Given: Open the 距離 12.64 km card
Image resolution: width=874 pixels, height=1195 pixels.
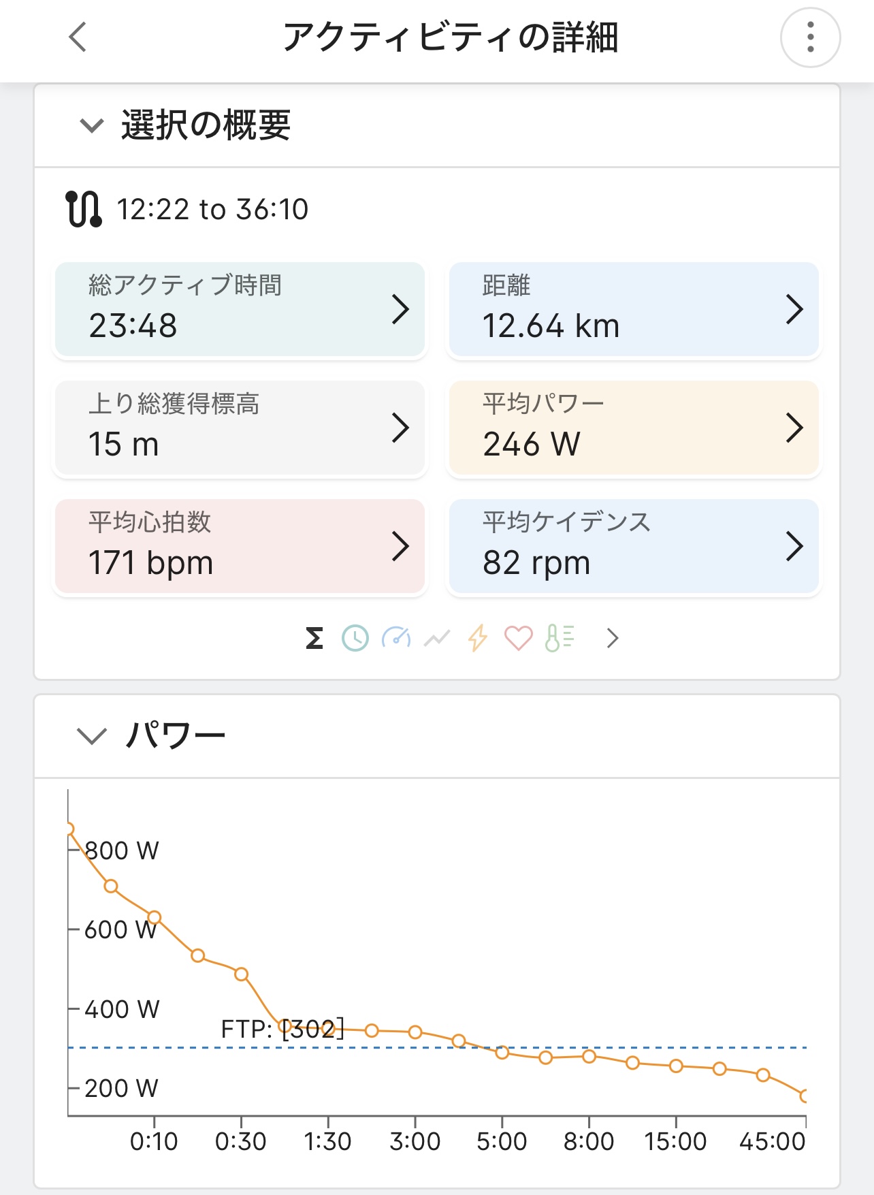Looking at the screenshot, I should click(633, 309).
